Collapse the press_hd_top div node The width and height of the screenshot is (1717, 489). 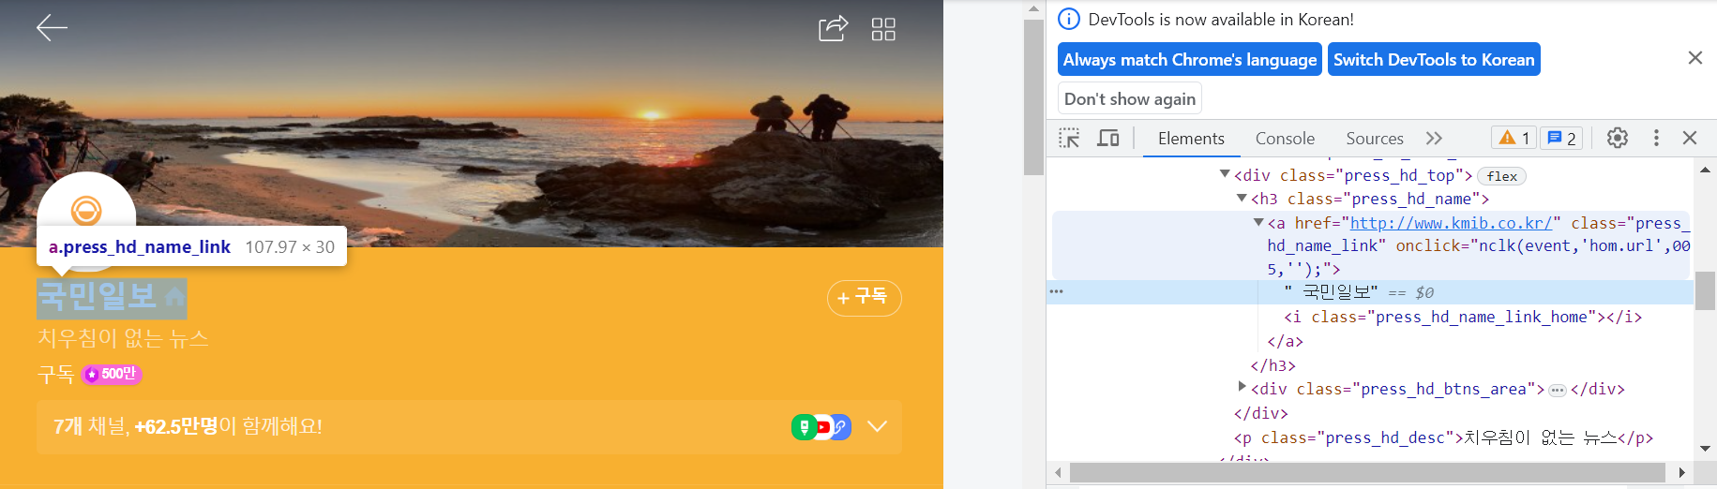1225,174
